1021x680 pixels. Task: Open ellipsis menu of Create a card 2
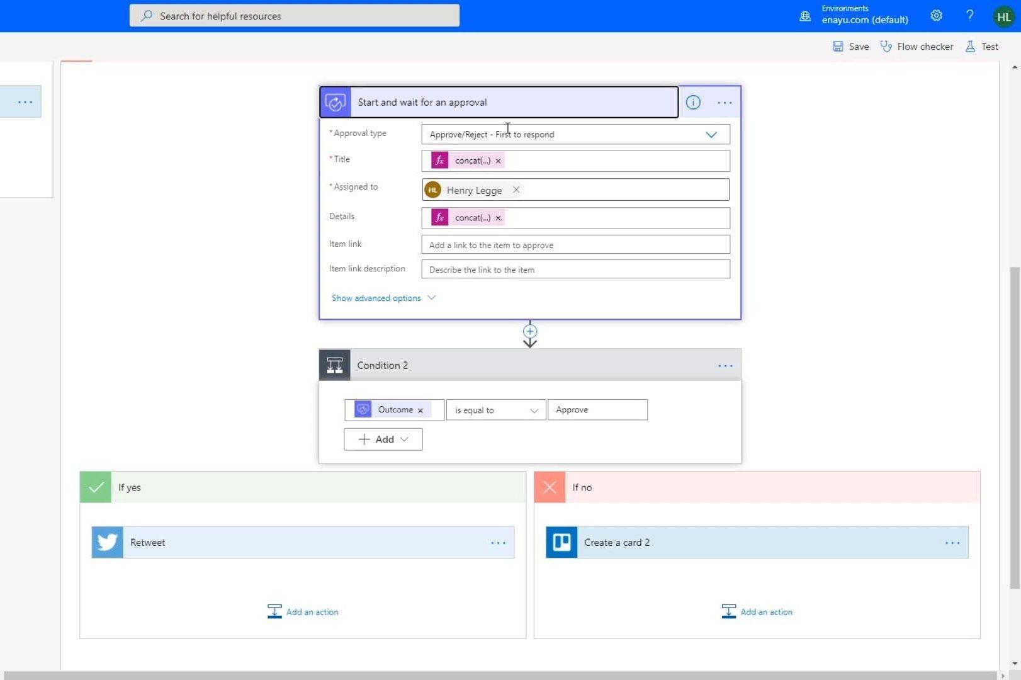pos(952,543)
